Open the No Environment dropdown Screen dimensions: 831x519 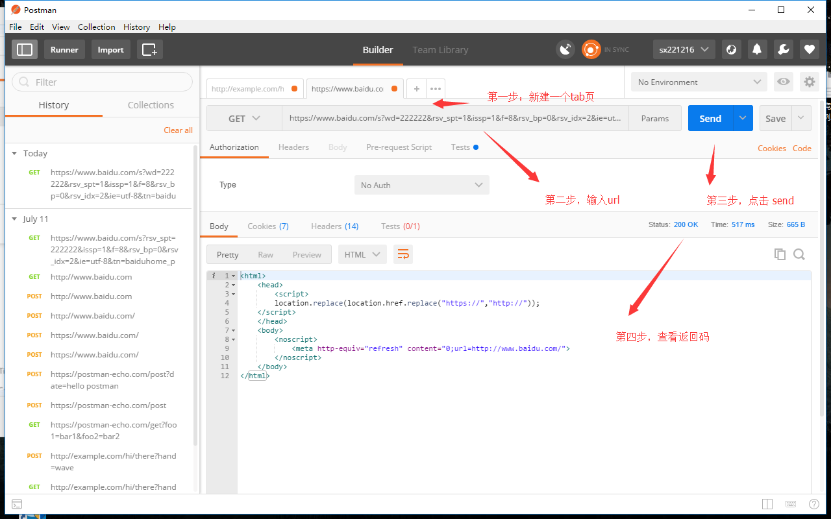click(699, 82)
